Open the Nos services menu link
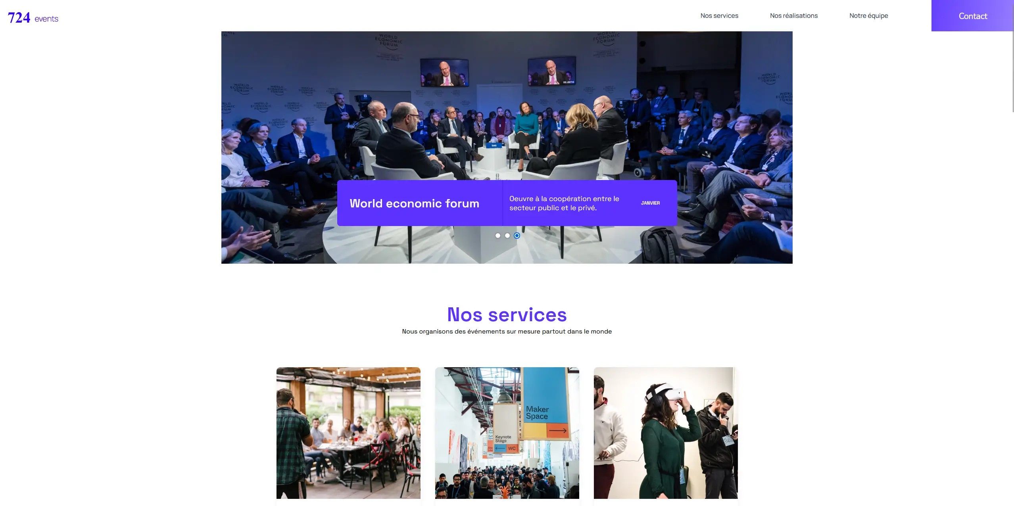The height and width of the screenshot is (506, 1014). click(719, 15)
